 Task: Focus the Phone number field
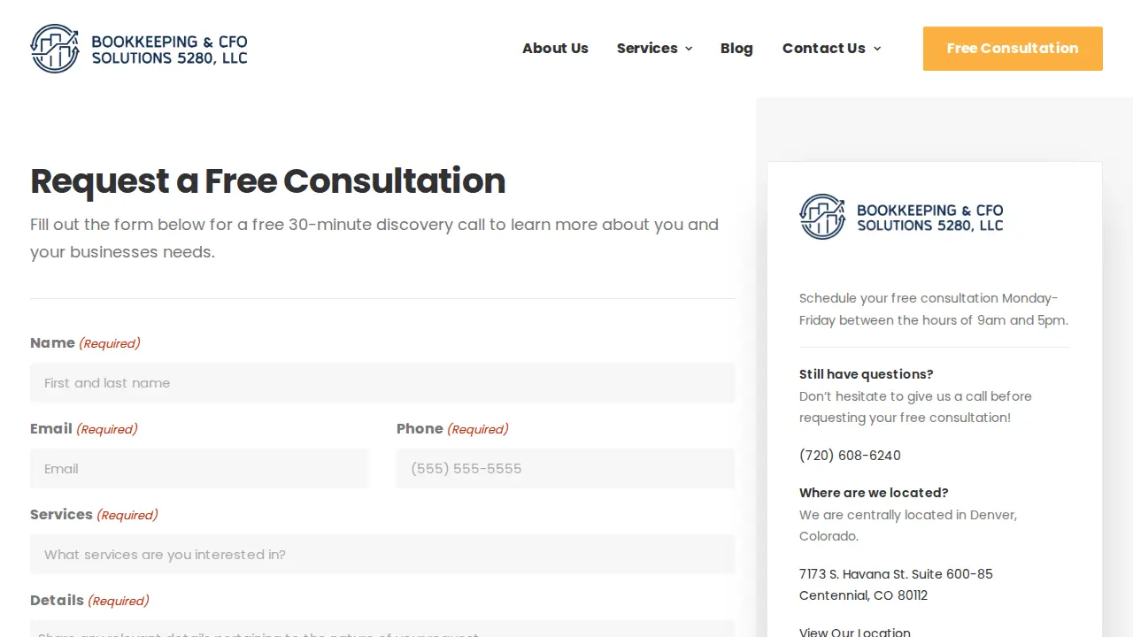566,469
